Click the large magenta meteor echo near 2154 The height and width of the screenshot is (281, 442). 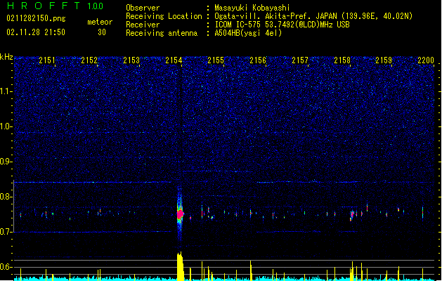[x=180, y=214]
